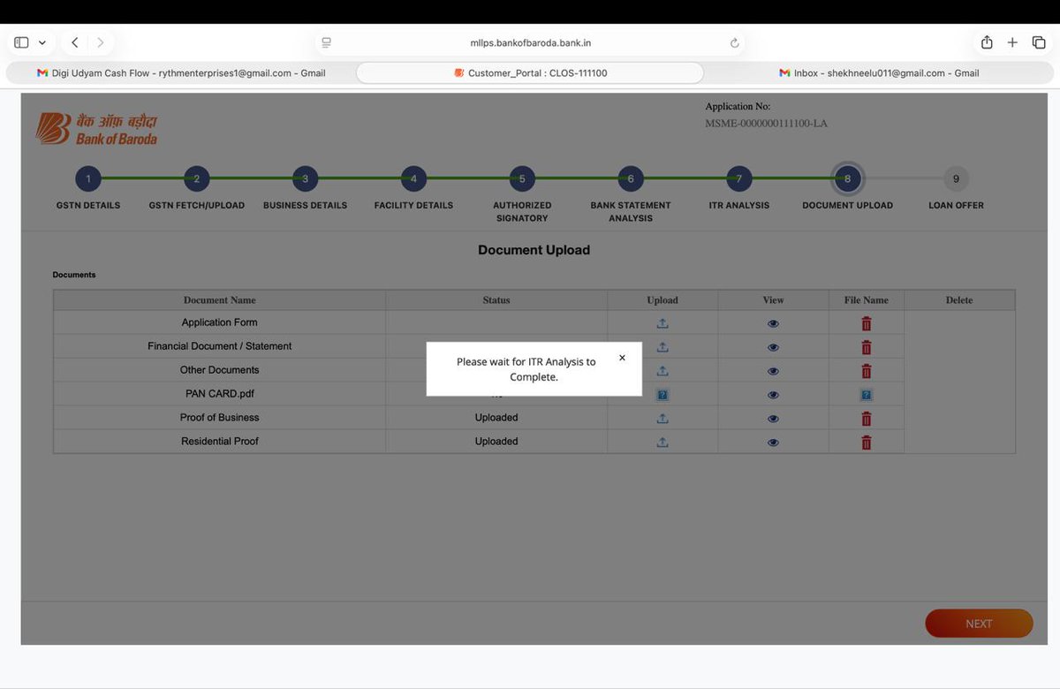The image size is (1060, 689).
Task: Click the BUSINESS DETAILS step label
Action: tap(305, 205)
